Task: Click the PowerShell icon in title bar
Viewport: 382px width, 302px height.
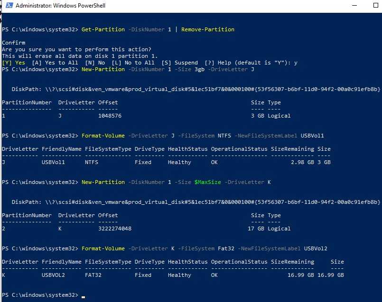Action: [8, 6]
